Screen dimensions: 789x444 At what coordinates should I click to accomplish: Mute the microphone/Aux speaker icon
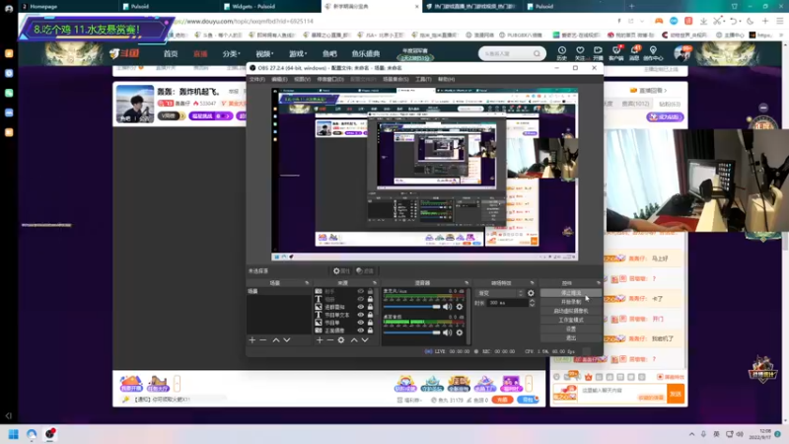(x=448, y=307)
